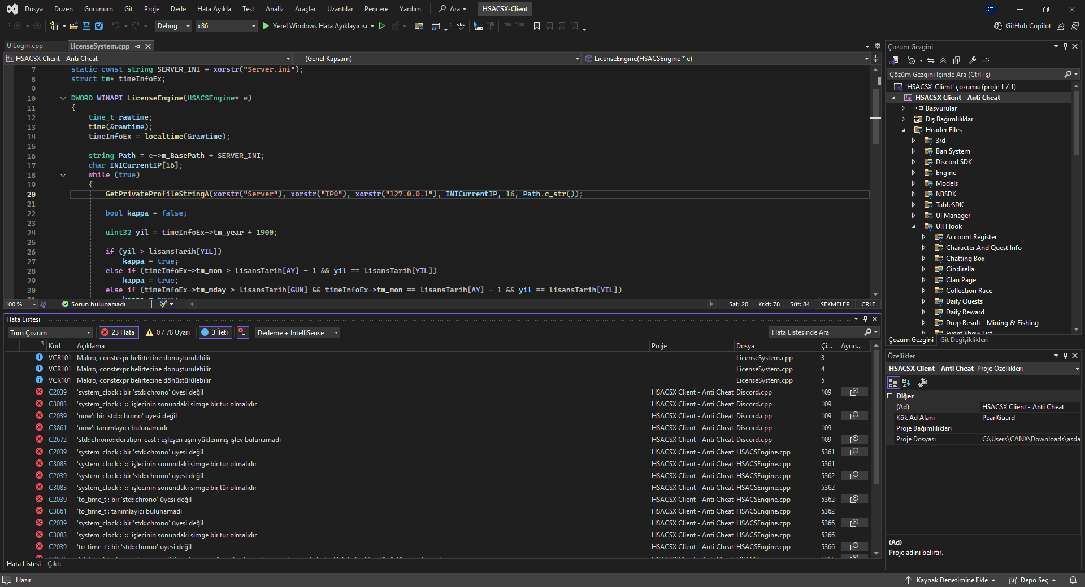This screenshot has height=587, width=1085.
Task: Click the Open File folder icon
Action: (74, 26)
